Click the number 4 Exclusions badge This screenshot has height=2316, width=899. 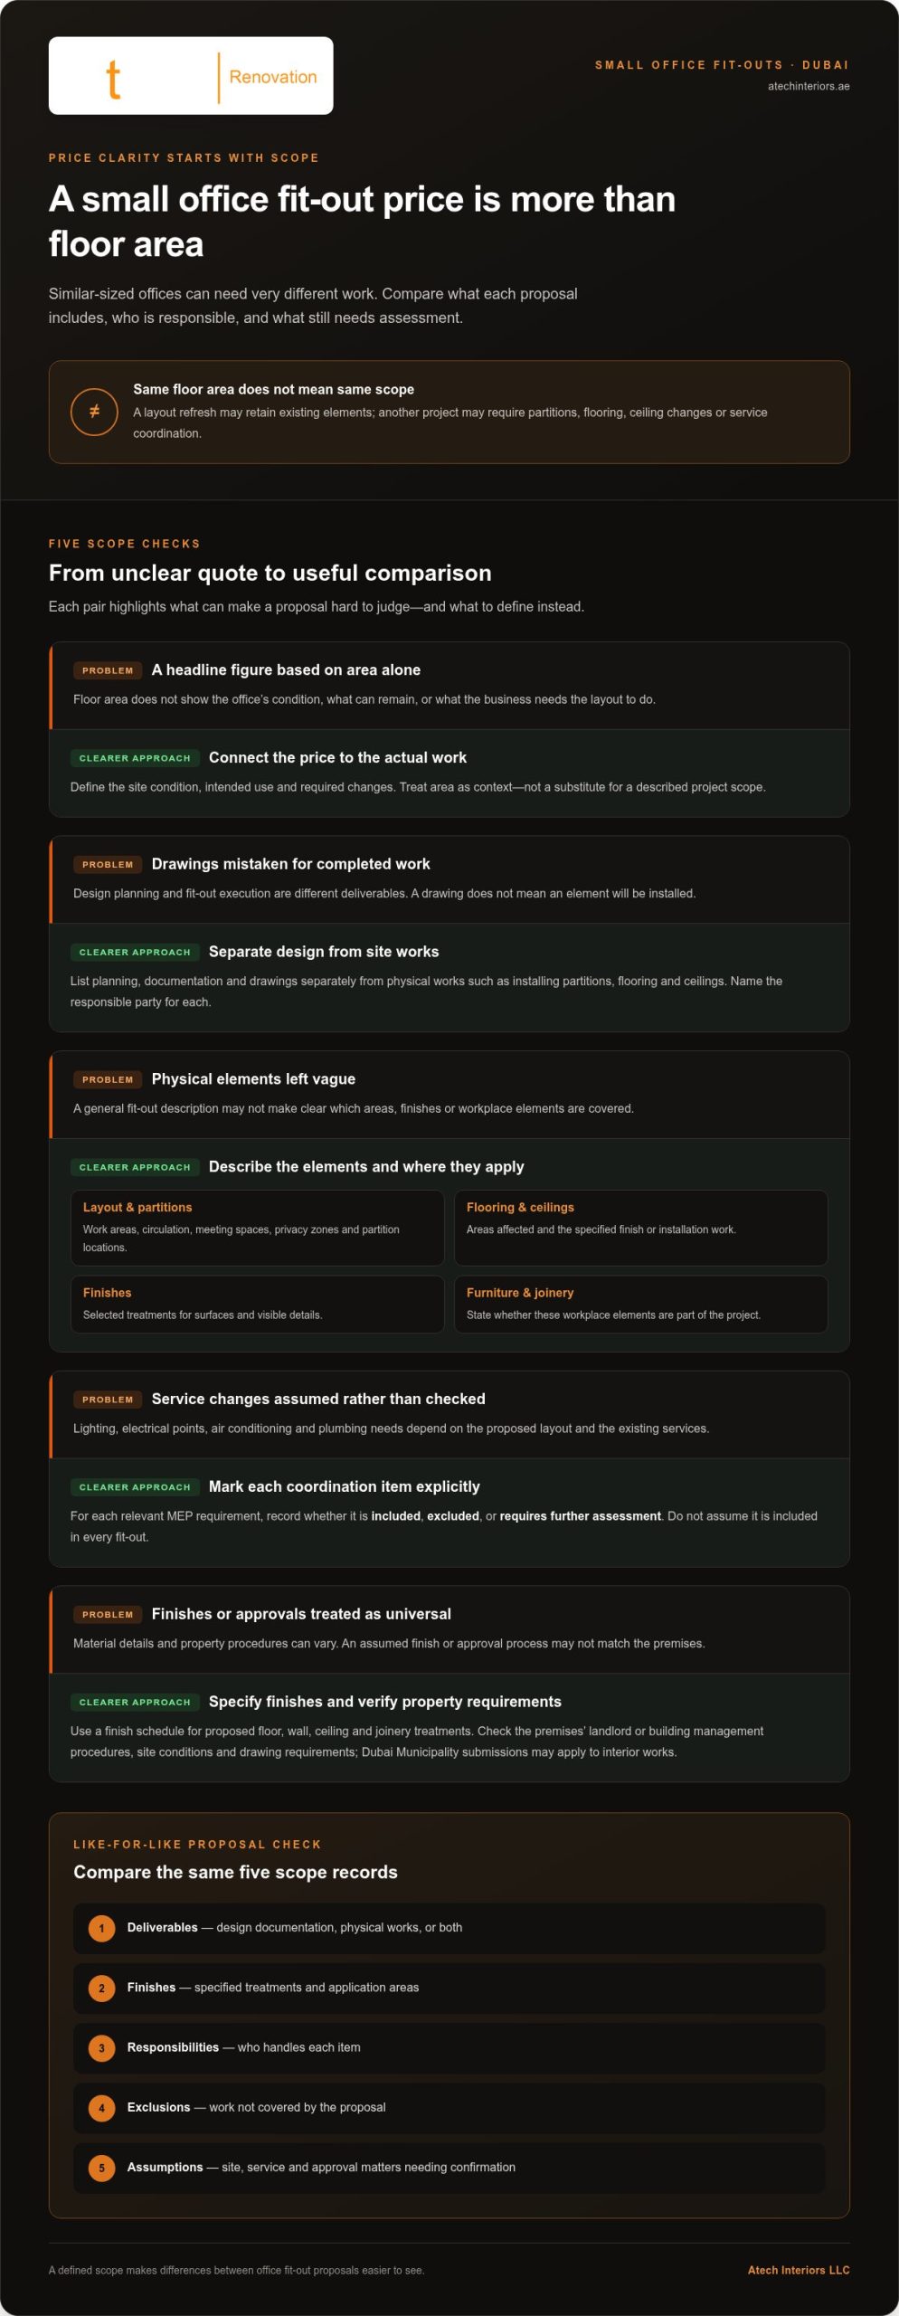[x=101, y=2107]
